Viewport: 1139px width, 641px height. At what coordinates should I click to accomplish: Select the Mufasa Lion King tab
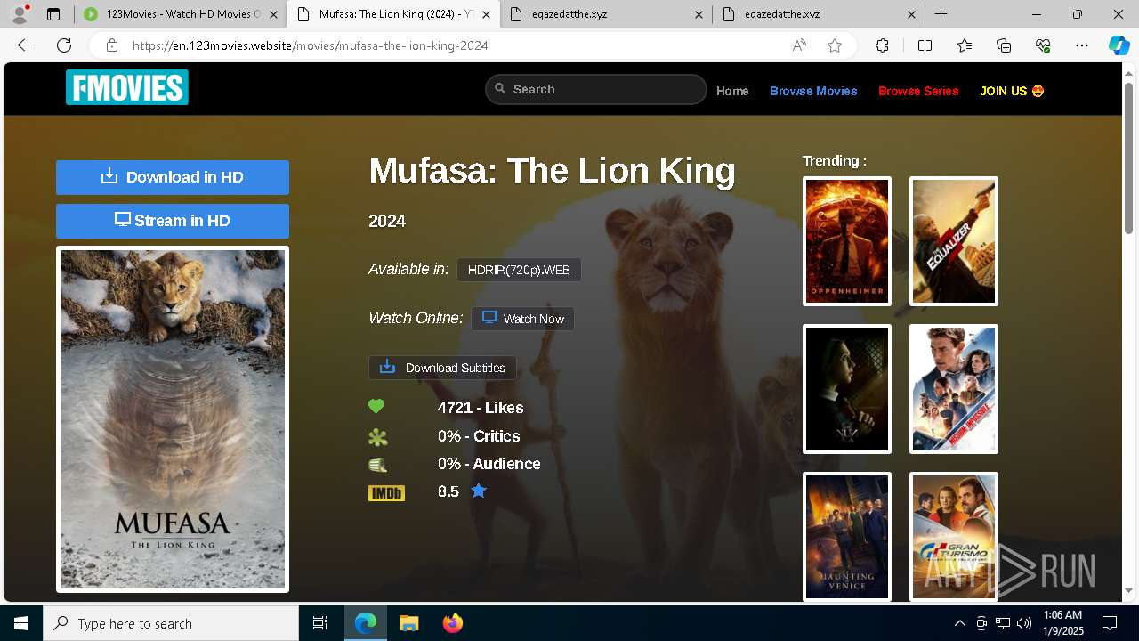(x=392, y=14)
